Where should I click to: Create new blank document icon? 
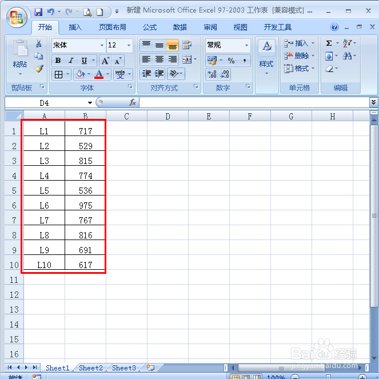(x=100, y=12)
